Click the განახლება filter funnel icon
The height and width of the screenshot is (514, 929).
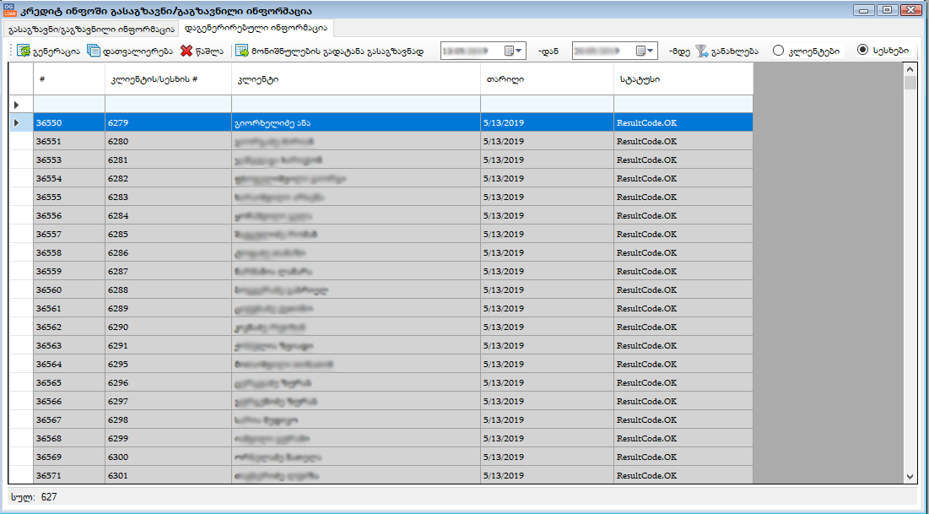(x=701, y=51)
